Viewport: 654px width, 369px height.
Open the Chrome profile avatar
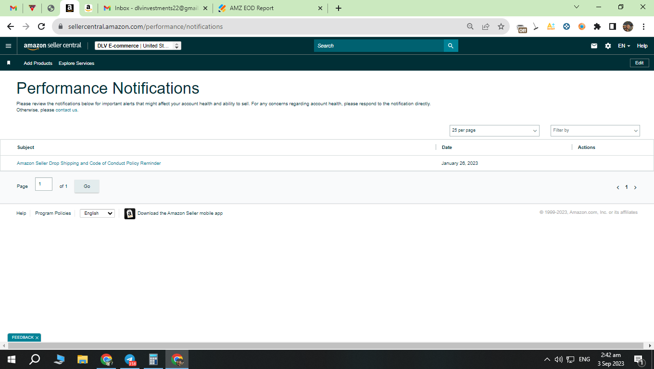pyautogui.click(x=628, y=26)
